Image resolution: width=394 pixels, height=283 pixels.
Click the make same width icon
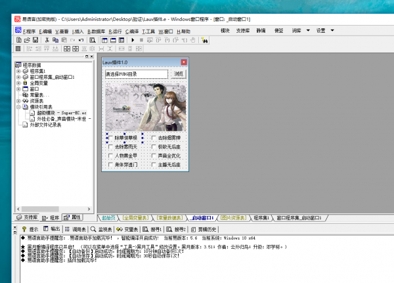(121, 49)
